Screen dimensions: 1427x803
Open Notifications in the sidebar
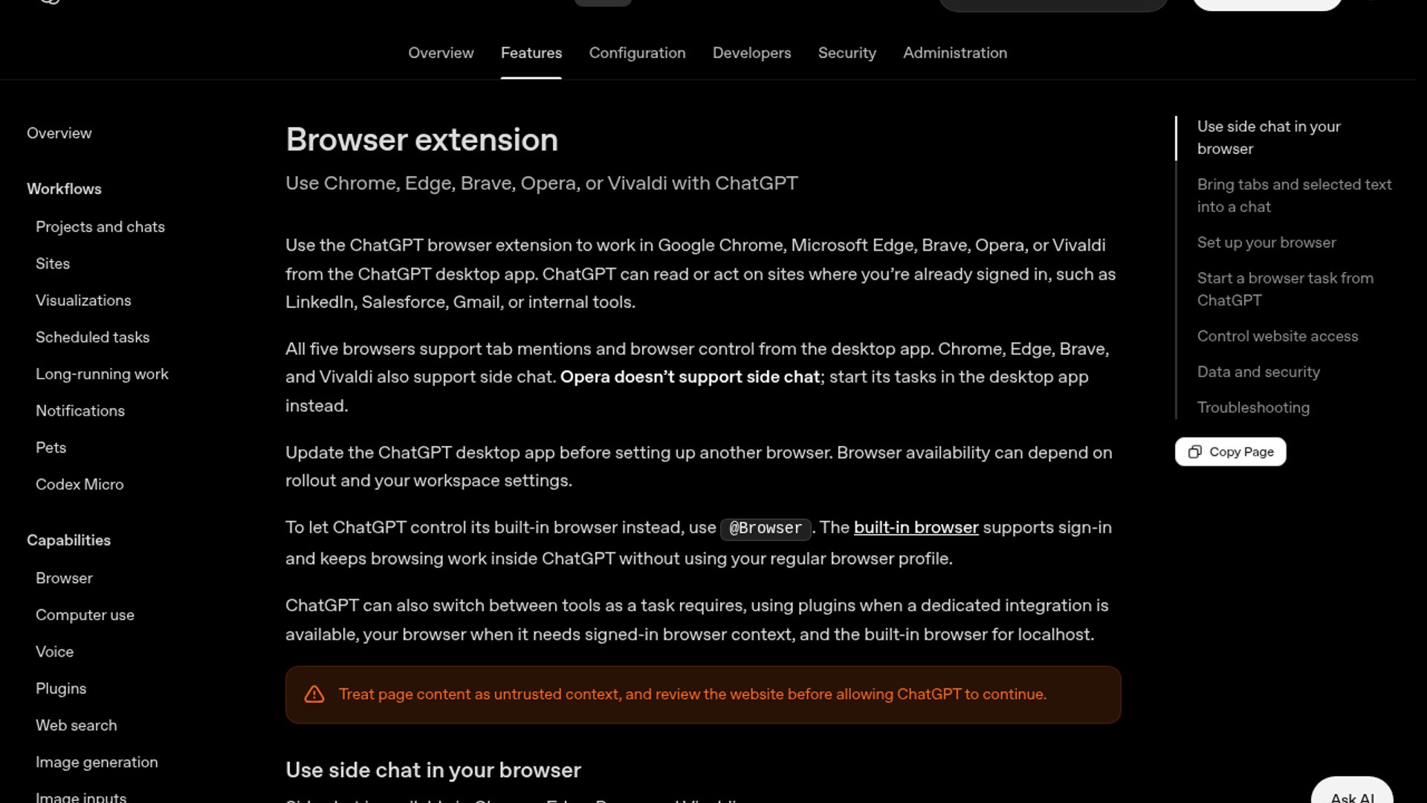[x=80, y=411]
